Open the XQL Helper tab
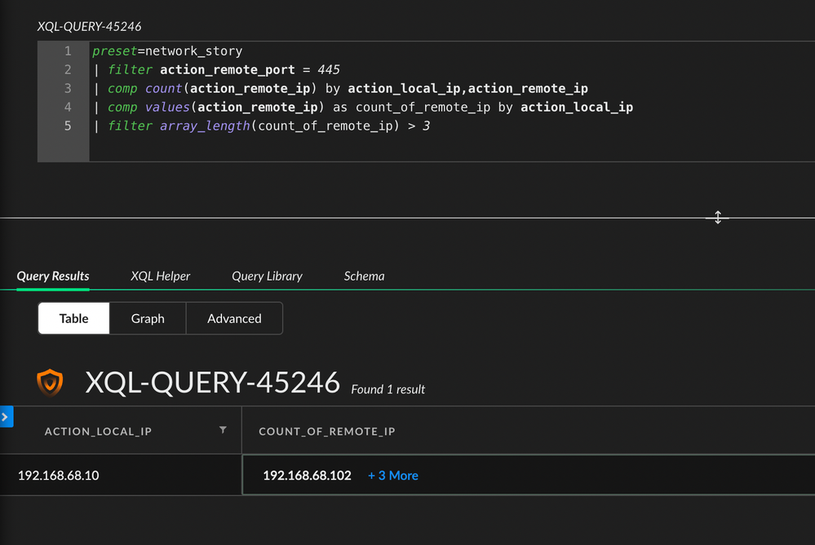This screenshot has width=815, height=545. (160, 276)
